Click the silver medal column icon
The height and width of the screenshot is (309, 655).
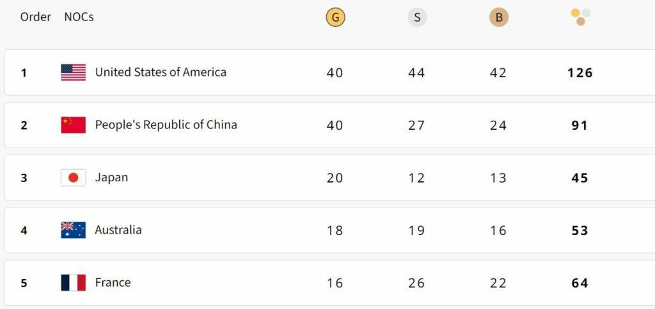point(416,18)
